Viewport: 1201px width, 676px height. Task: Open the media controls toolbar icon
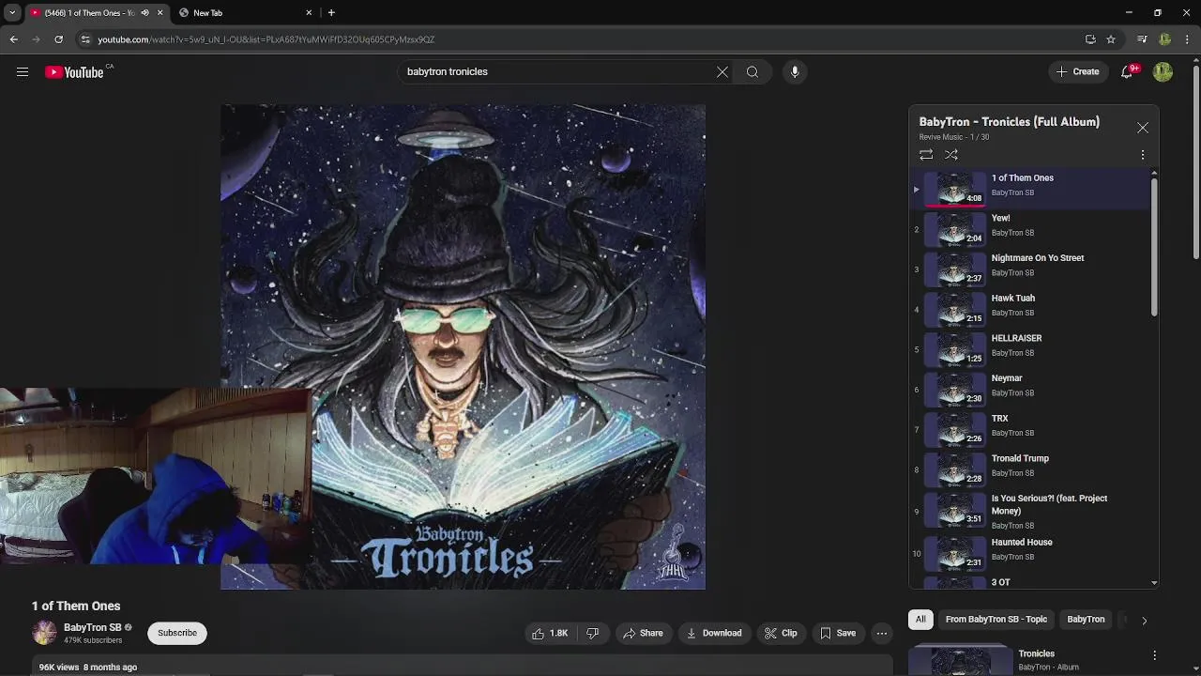pos(1141,39)
